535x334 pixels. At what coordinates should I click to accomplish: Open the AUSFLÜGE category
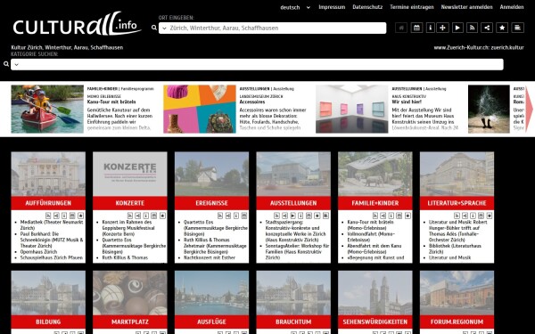211,322
